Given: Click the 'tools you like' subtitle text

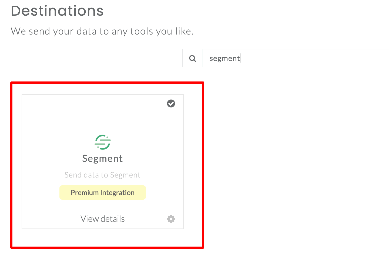Looking at the screenshot, I should 162,31.
